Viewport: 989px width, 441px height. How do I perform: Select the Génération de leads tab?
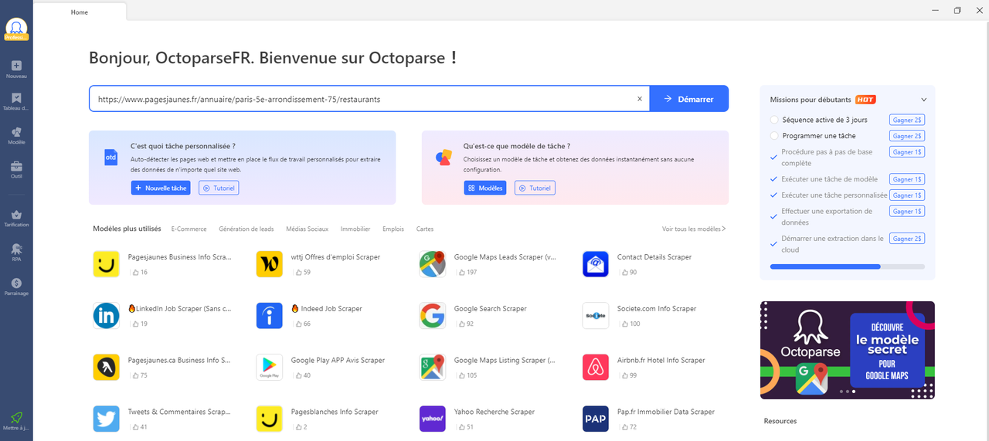(x=246, y=229)
